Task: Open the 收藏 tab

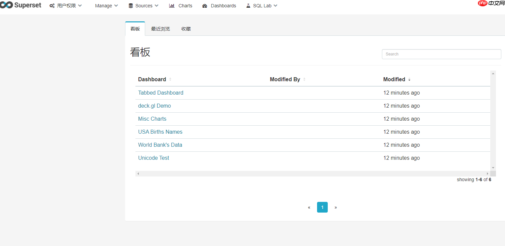Action: click(x=186, y=29)
